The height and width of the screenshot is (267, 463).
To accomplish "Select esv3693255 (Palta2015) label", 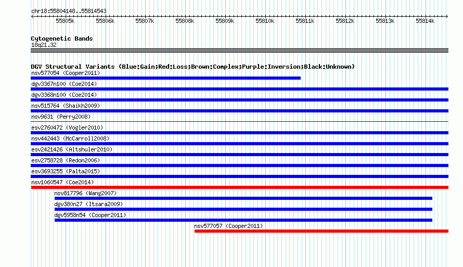I will [66, 171].
